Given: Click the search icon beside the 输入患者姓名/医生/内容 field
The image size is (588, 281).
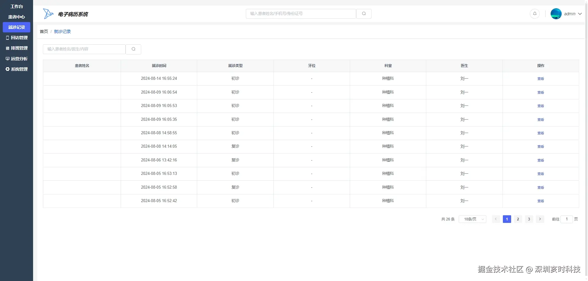Looking at the screenshot, I should tap(133, 49).
